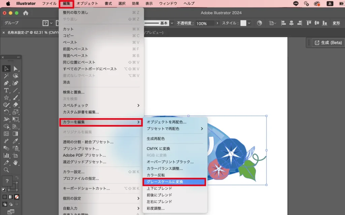Open the オブジェクト menu in menu bar
Screen dimensions: 345x215
coord(87,3)
